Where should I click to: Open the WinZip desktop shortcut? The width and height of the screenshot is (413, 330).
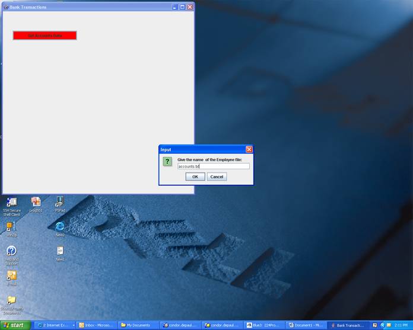(x=11, y=226)
